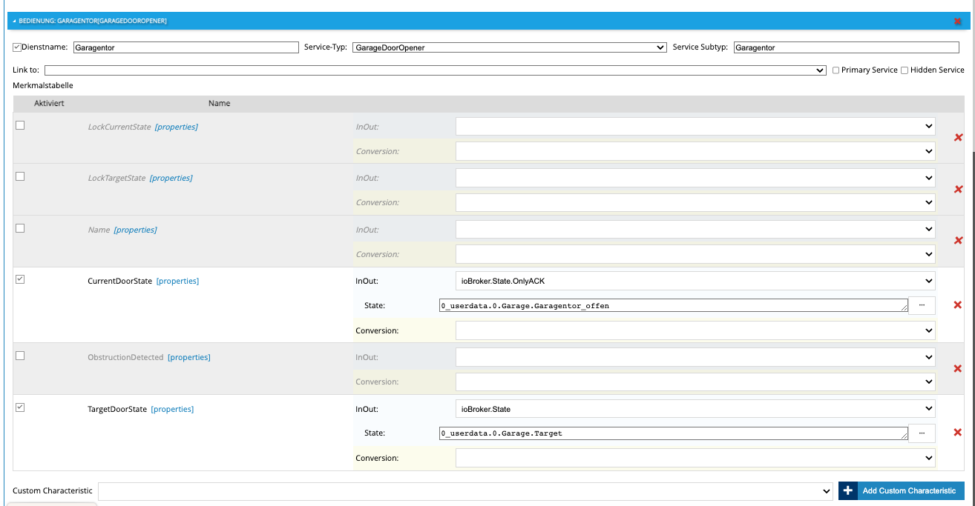
Task: Open LockCurrentState Conversion dropdown
Action: [x=695, y=151]
